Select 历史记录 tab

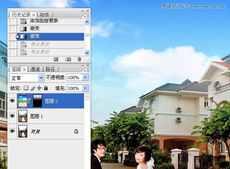(21, 15)
